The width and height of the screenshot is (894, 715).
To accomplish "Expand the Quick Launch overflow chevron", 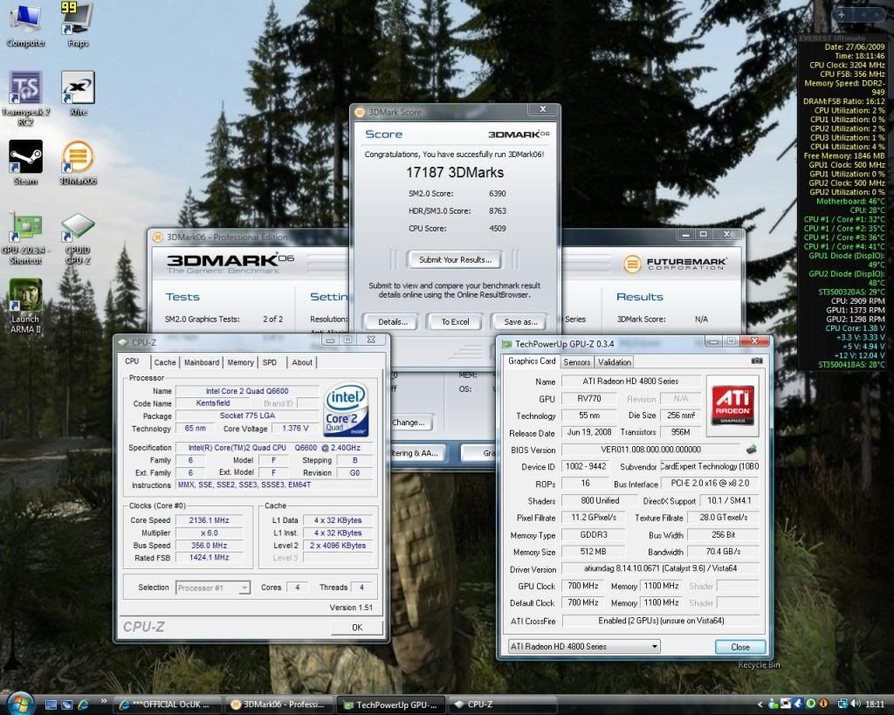I will [103, 701].
